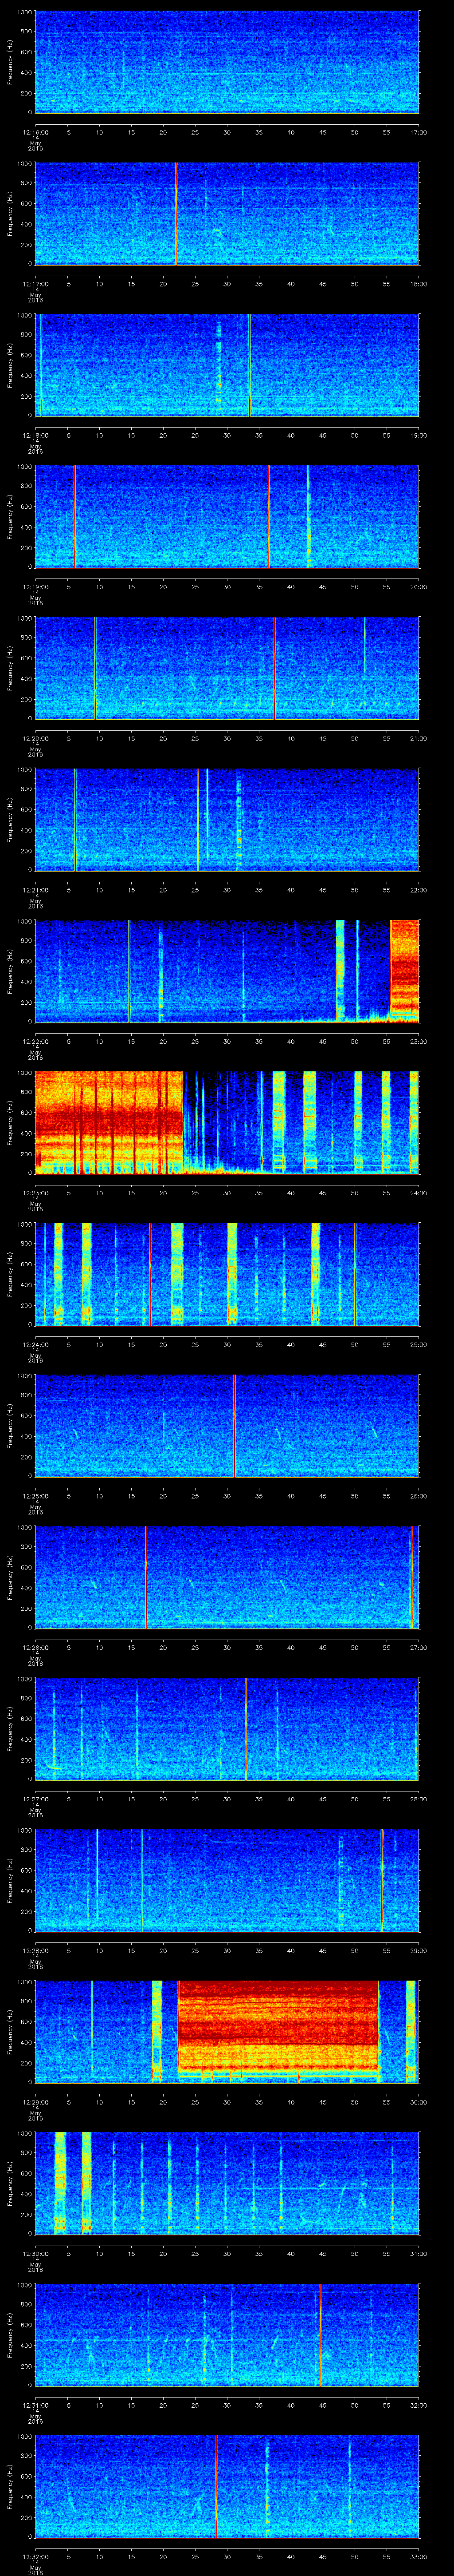Click the 20:00 end time label
The image size is (454, 2576).
(418, 587)
